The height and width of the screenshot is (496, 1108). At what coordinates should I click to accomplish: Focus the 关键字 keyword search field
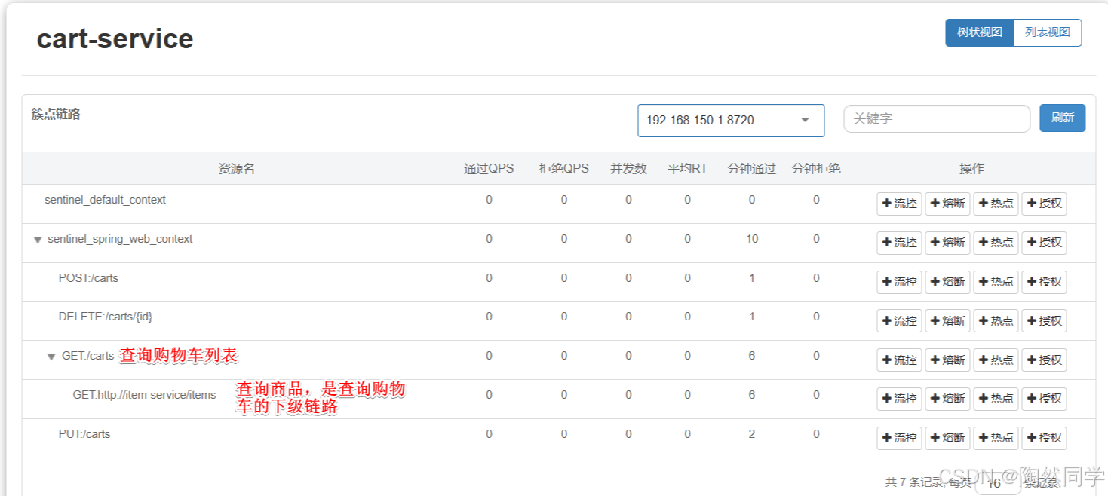tap(937, 118)
